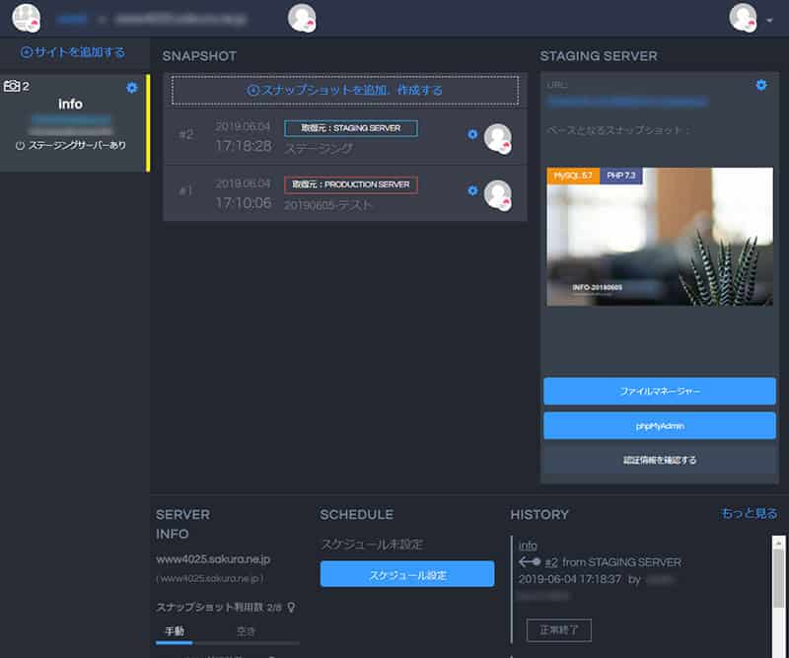Open settings gear for snapshot #1

point(472,191)
